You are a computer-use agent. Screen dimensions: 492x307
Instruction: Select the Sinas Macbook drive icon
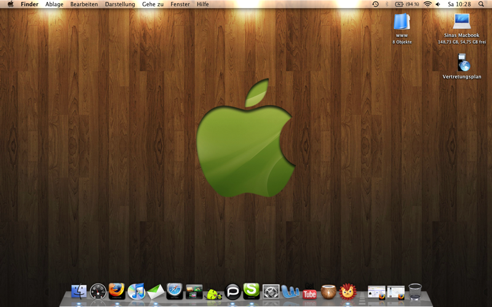tap(462, 21)
